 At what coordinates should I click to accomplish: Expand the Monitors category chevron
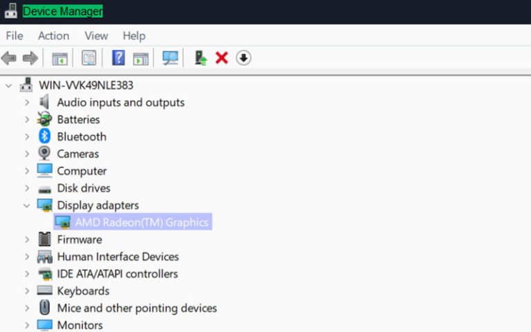pos(27,325)
